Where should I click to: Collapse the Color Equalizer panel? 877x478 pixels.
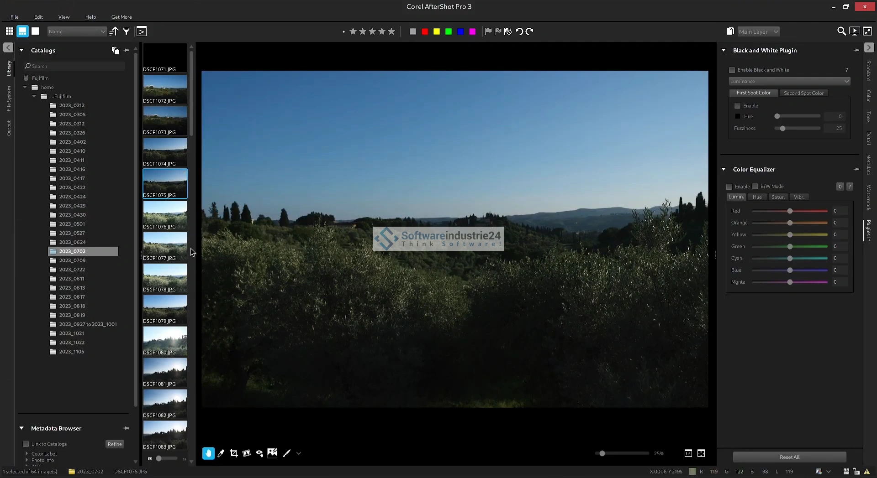point(724,169)
